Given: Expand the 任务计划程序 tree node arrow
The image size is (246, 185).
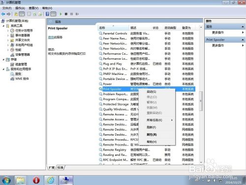Looking at the screenshot, I should pyautogui.click(x=8, y=31).
